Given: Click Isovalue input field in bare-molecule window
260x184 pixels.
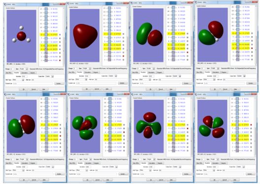Looking at the screenshot, I should [x=25, y=76].
